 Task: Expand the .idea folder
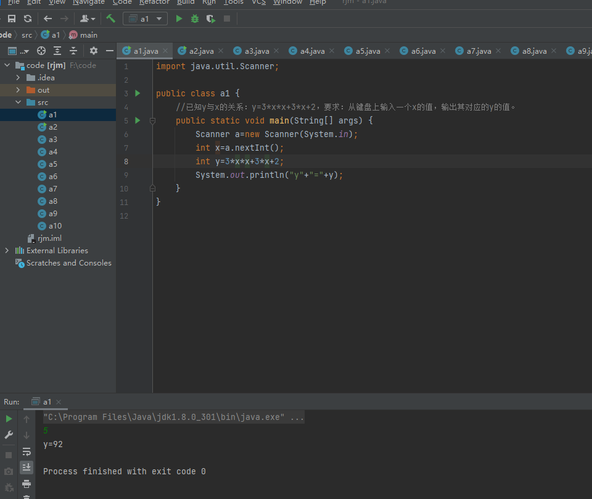18,78
